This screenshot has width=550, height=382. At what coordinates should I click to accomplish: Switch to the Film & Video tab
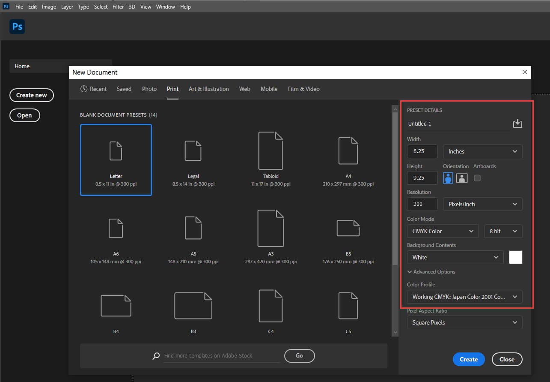[304, 89]
